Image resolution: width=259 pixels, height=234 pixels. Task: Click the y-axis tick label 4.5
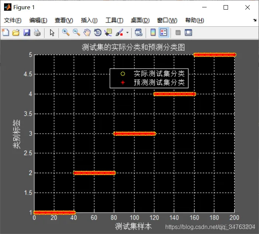coord(28,74)
